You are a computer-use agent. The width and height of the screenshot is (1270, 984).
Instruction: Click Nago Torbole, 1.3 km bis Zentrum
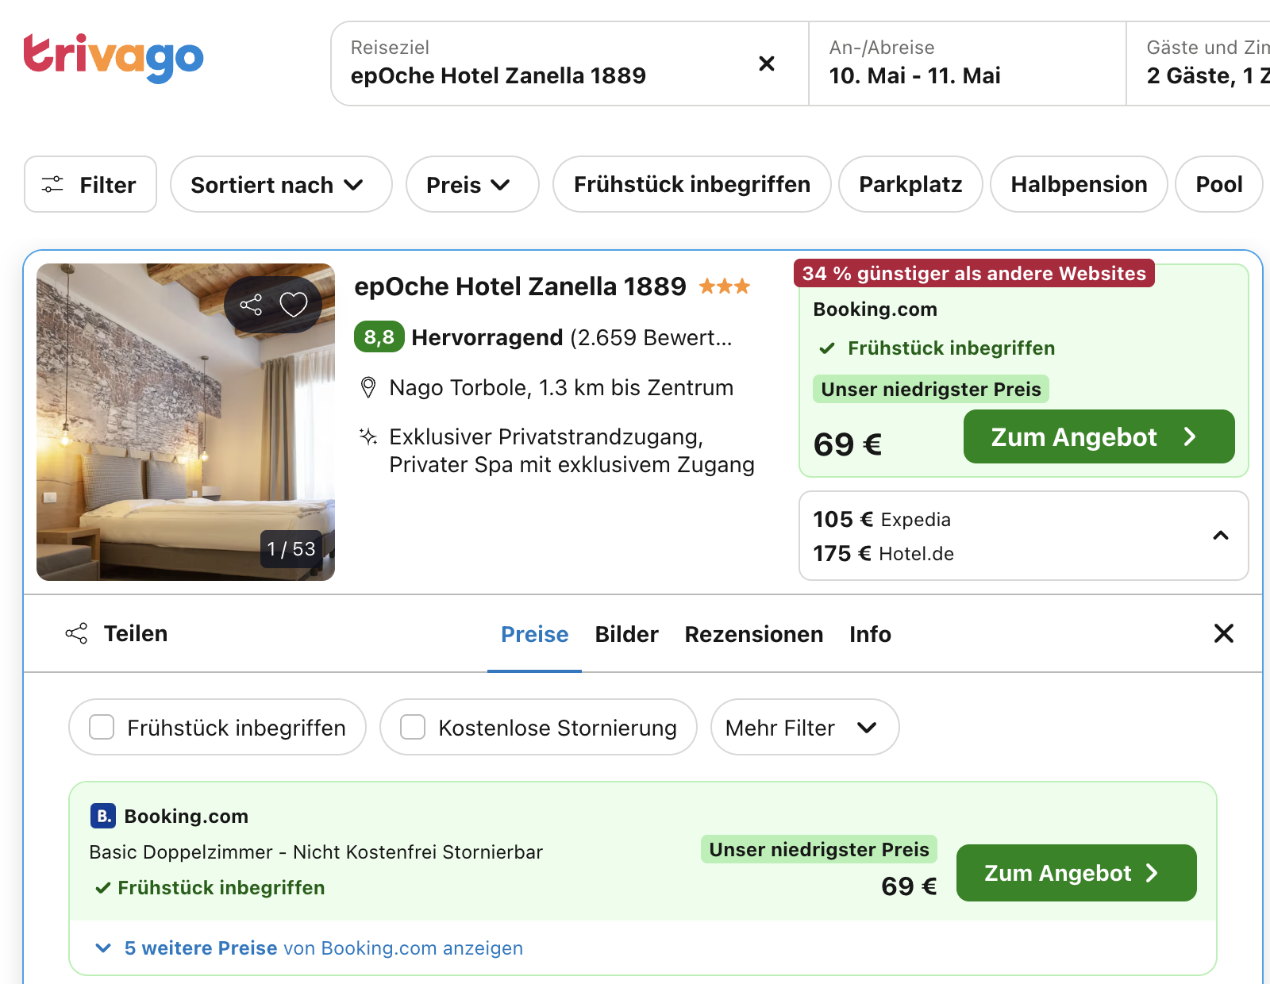point(561,387)
